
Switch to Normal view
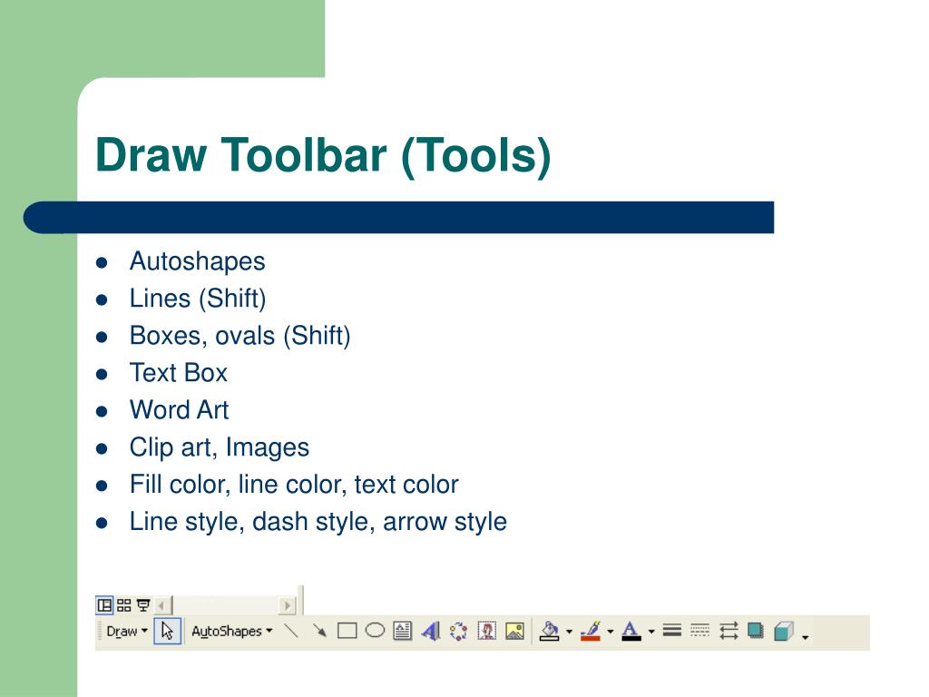click(x=104, y=605)
